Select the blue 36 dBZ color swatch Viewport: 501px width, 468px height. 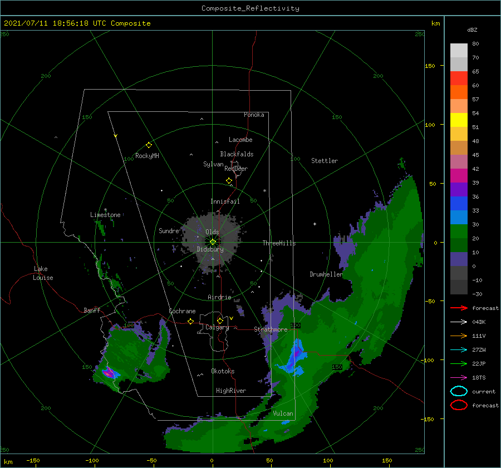pos(459,204)
